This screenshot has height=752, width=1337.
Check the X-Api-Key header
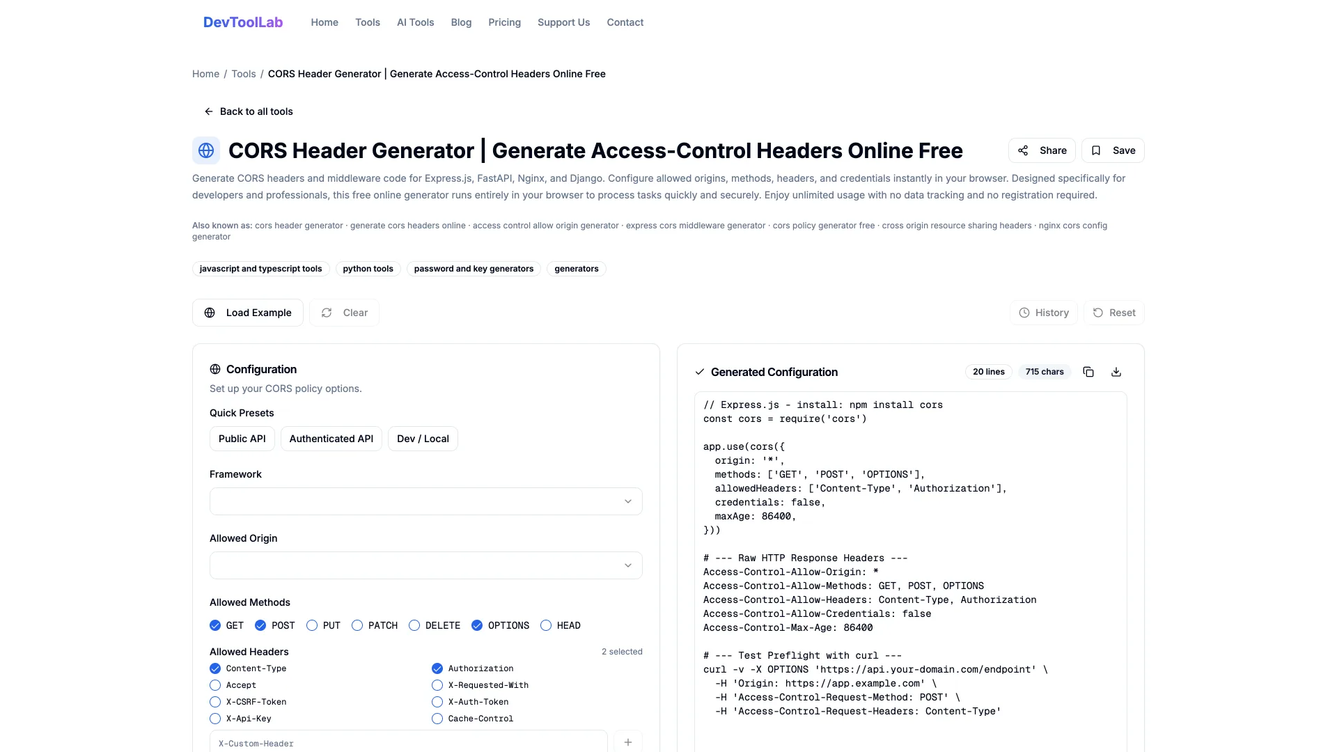coord(215,719)
